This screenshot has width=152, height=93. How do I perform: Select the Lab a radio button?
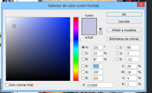pos(117,53)
